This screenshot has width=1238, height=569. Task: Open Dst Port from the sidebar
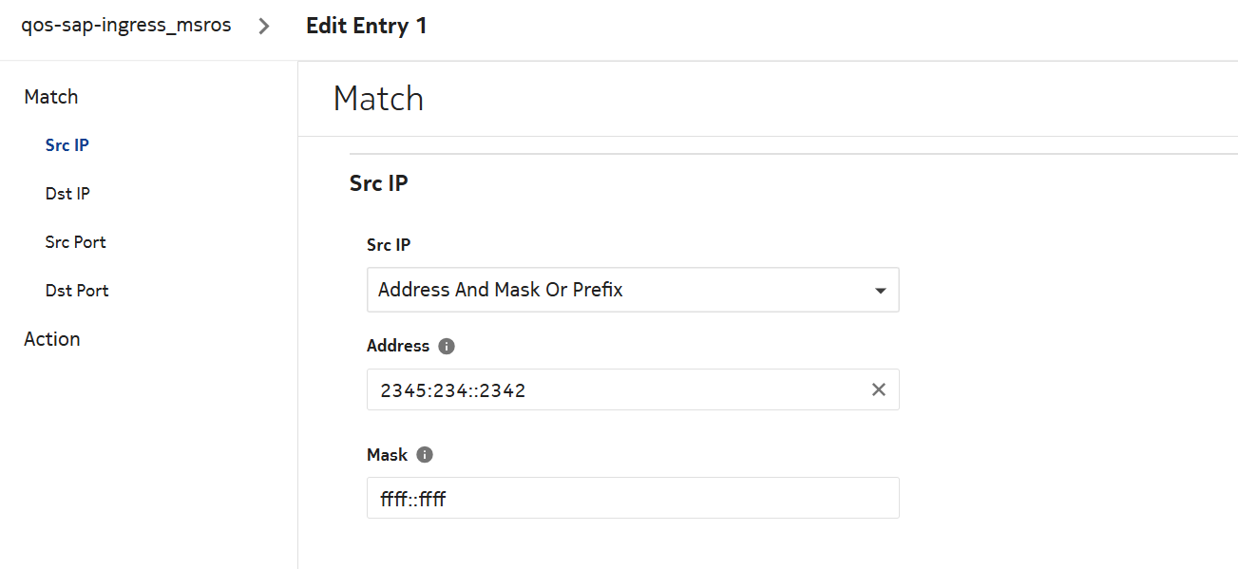click(x=77, y=291)
